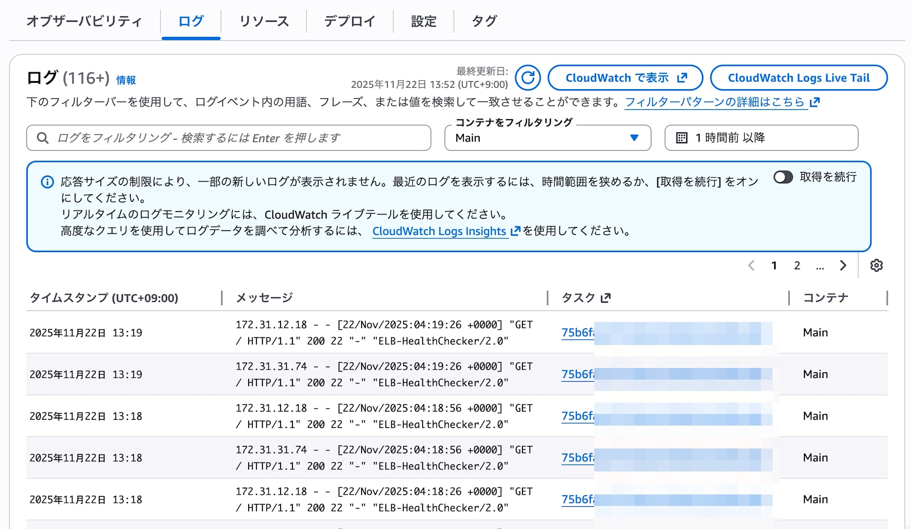Follow the CloudWatch Logs Insights link

tap(440, 231)
